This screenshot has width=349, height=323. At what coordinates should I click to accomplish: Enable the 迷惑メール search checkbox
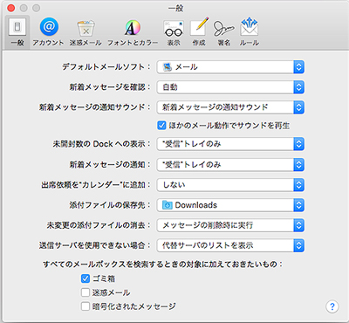pos(86,292)
